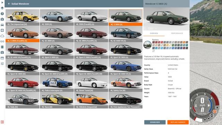This screenshot has height=125, width=222.
Task: Click the temperature icon on gauge
Action: pos(196,106)
